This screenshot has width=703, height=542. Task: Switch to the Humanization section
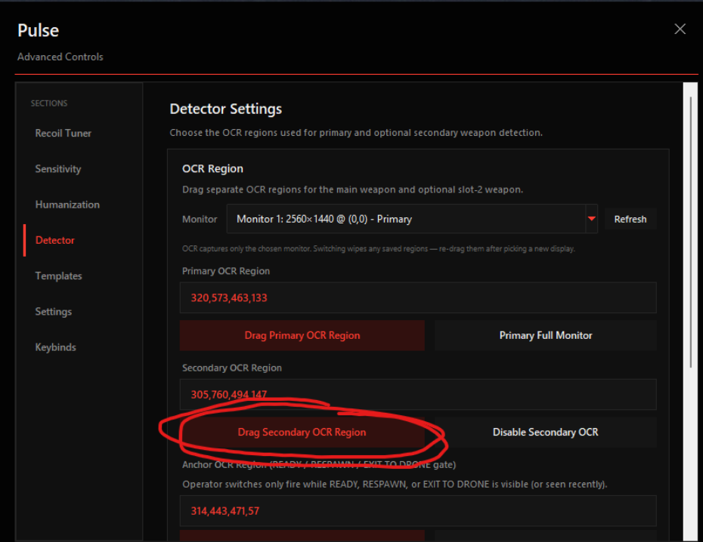[67, 205]
